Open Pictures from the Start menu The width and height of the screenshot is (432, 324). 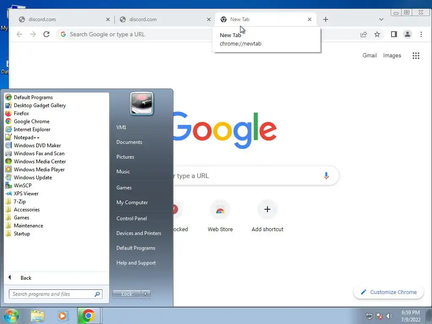click(142, 157)
